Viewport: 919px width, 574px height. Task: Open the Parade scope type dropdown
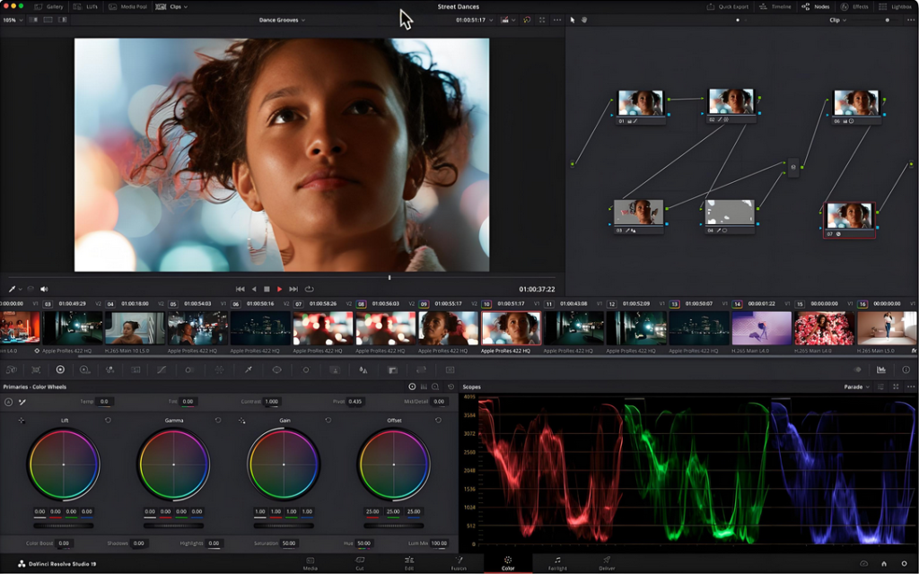[855, 387]
